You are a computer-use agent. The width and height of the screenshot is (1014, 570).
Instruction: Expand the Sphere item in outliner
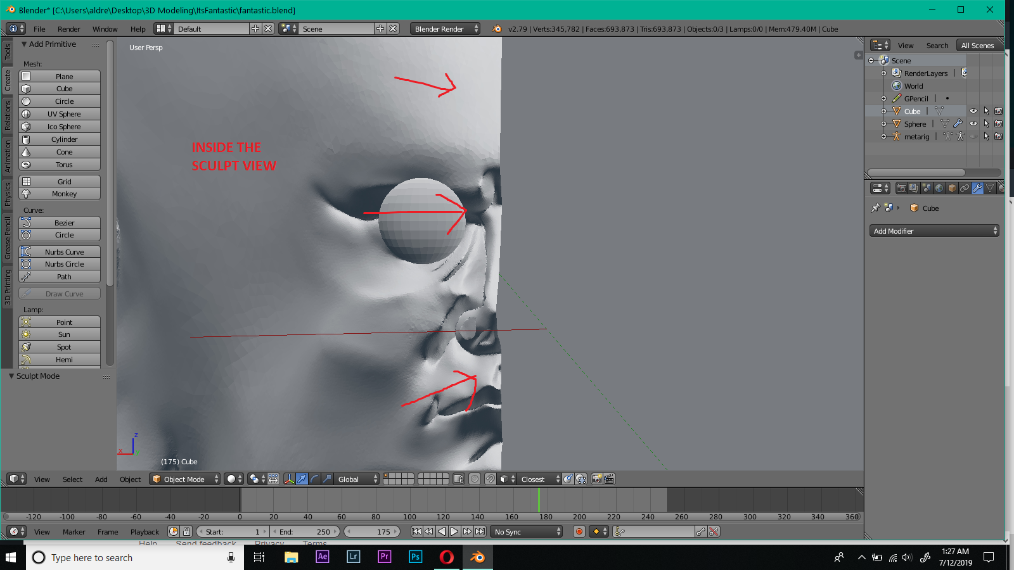click(883, 124)
